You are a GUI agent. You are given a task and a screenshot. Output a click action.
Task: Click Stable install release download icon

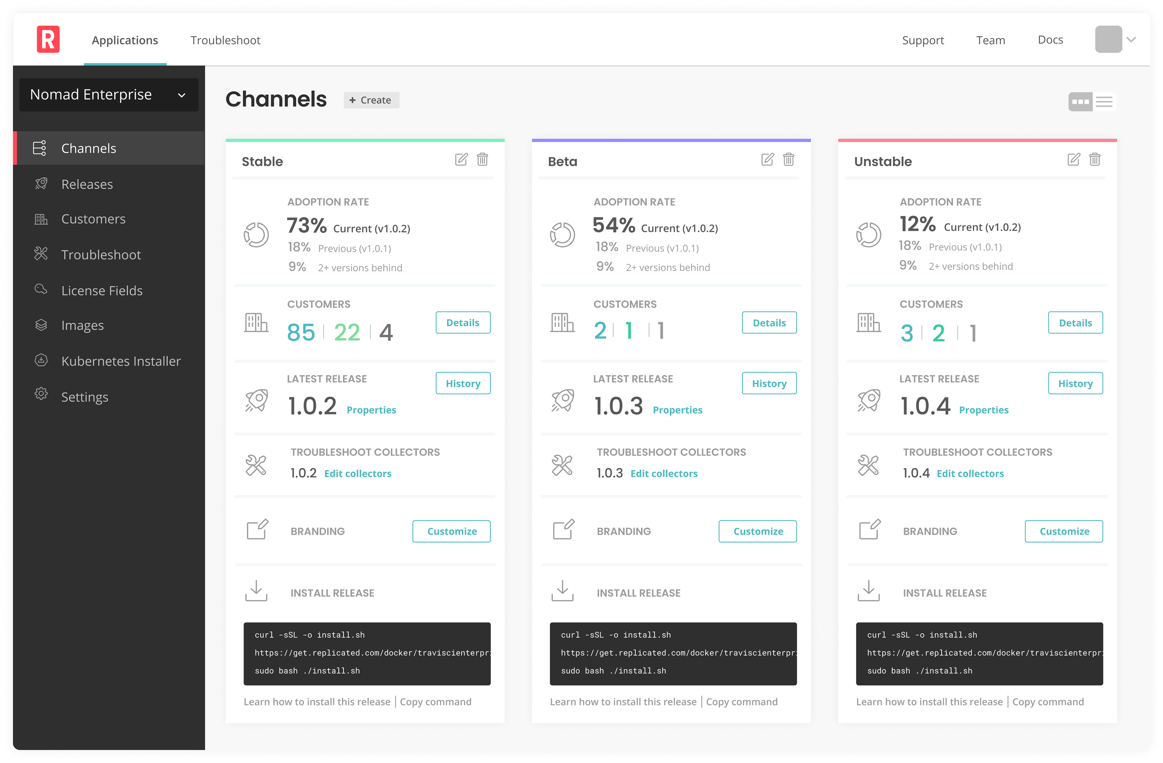click(x=256, y=591)
